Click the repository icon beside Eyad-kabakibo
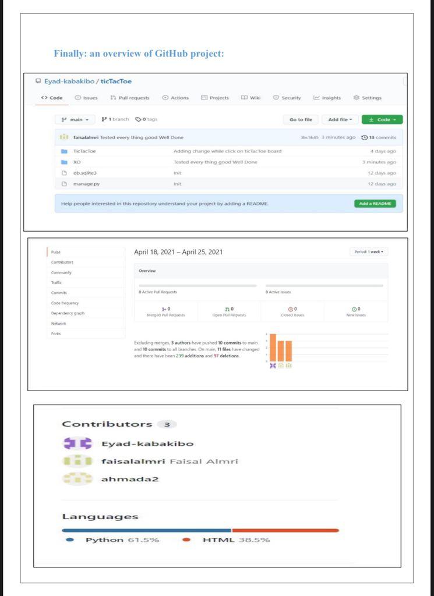Viewport: 434px width, 596px height. click(38, 81)
